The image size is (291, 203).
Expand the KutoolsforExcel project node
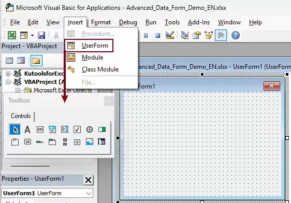[8, 74]
